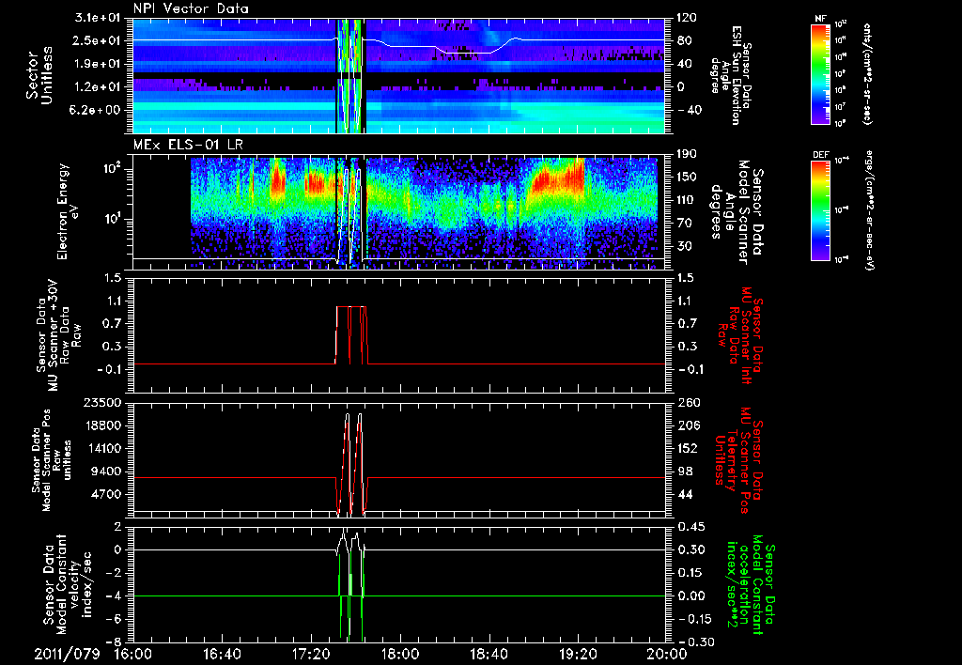962x665 pixels.
Task: Click the 10¹² label of the NF color bar
Action: [x=841, y=23]
